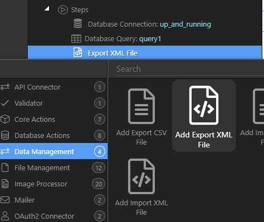
Task: Open the Database Actions category
Action: pyautogui.click(x=53, y=135)
